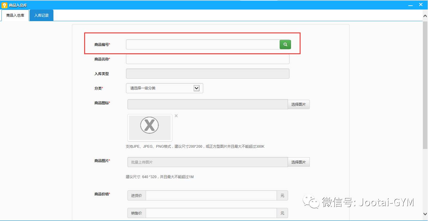This screenshot has width=428, height=221.
Task: Click the 元 suffix beside 销售价
Action: 282,213
